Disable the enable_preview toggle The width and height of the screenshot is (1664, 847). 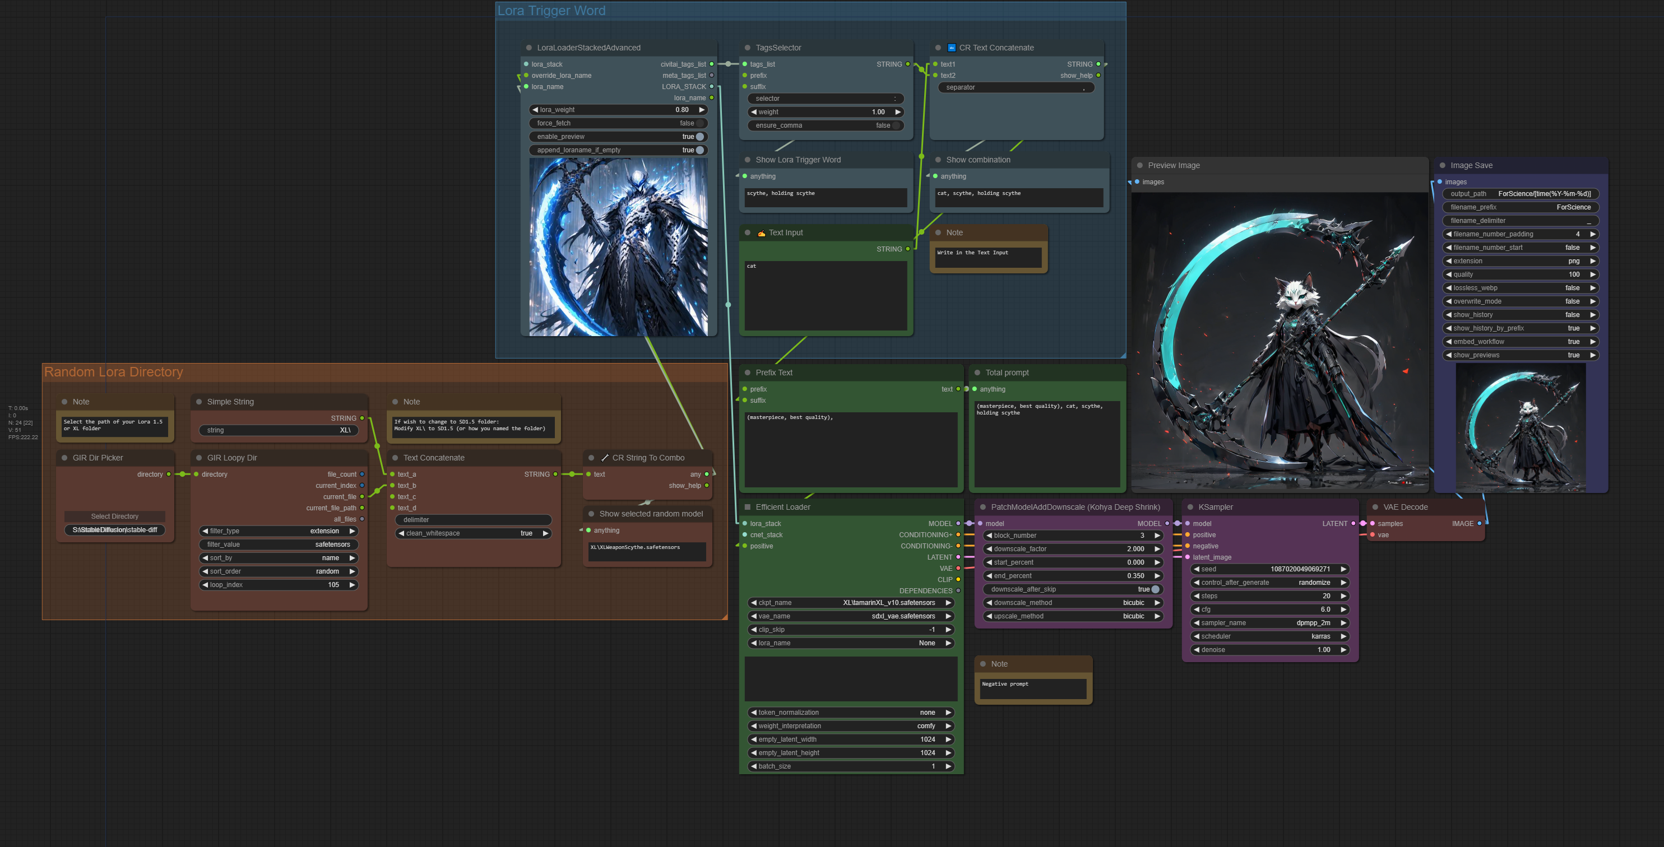[700, 137]
